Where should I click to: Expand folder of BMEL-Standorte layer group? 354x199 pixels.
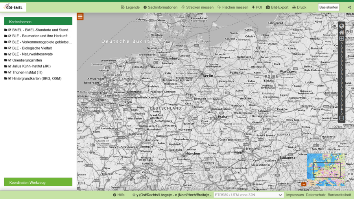(6, 30)
